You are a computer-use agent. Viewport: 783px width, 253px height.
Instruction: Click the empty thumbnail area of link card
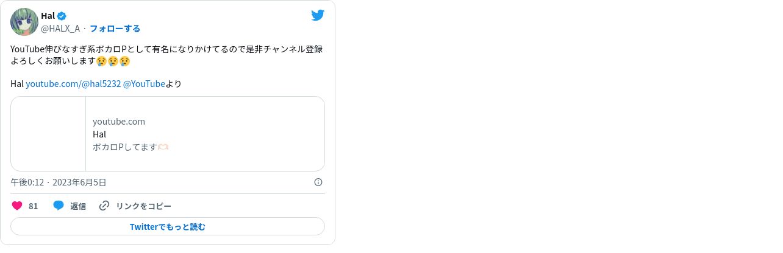(x=48, y=134)
